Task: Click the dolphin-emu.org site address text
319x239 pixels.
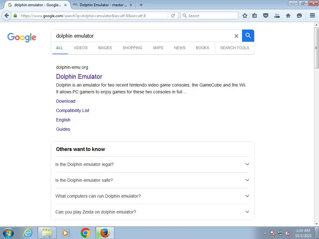Action: [72, 67]
